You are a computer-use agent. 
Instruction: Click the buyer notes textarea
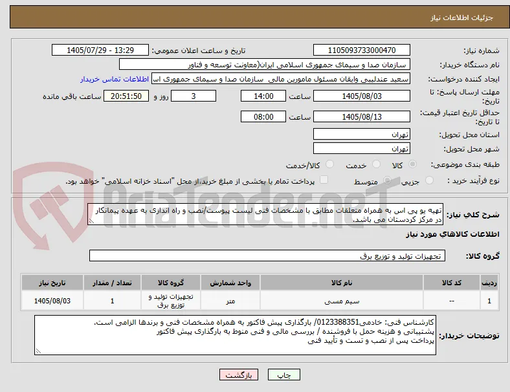[235, 335]
